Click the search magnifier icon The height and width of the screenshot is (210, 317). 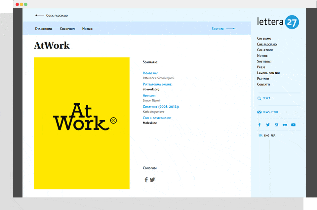[259, 98]
